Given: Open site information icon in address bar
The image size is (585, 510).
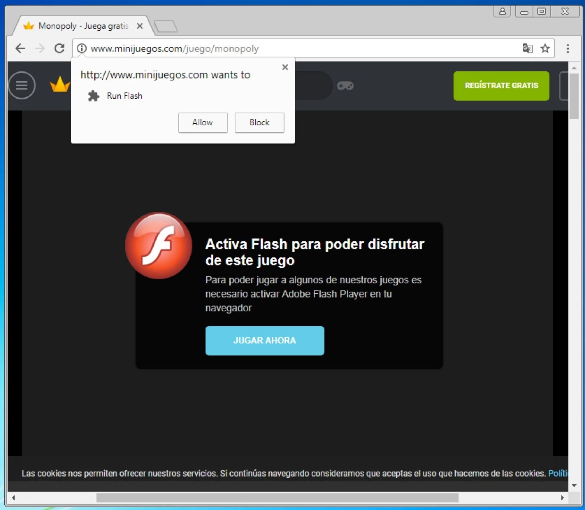Looking at the screenshot, I should [x=82, y=48].
